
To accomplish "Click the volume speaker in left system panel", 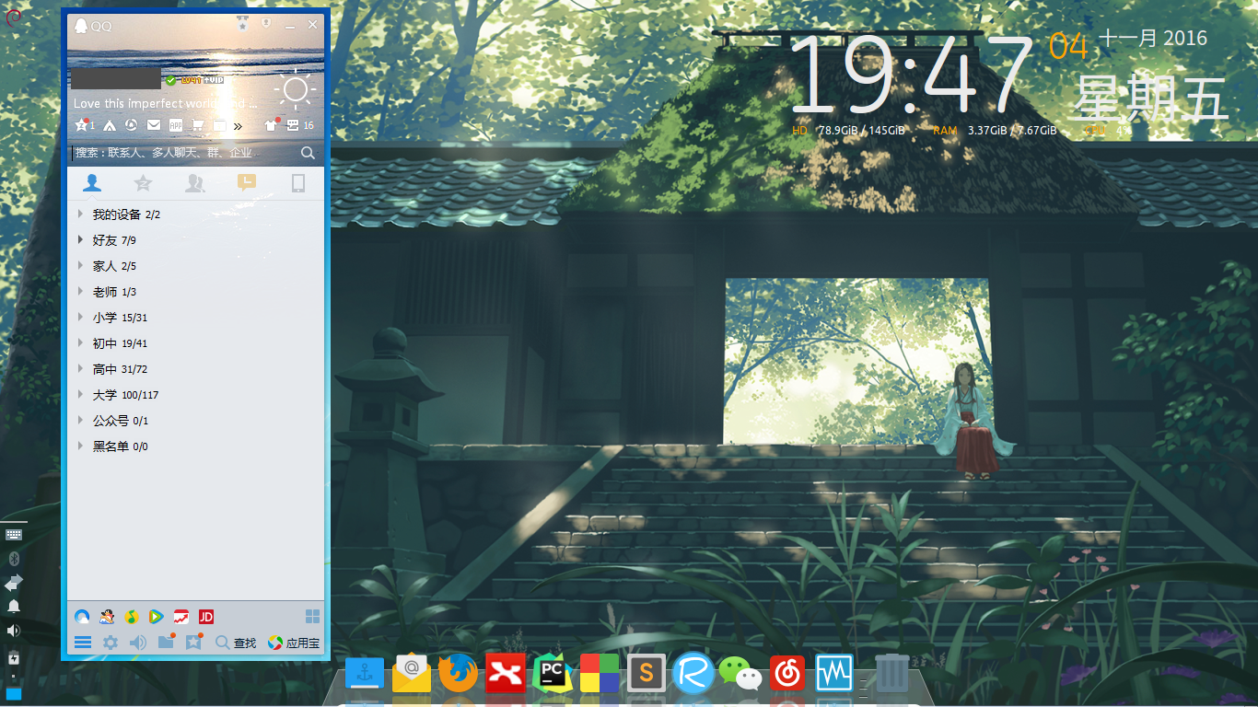I will [14, 631].
